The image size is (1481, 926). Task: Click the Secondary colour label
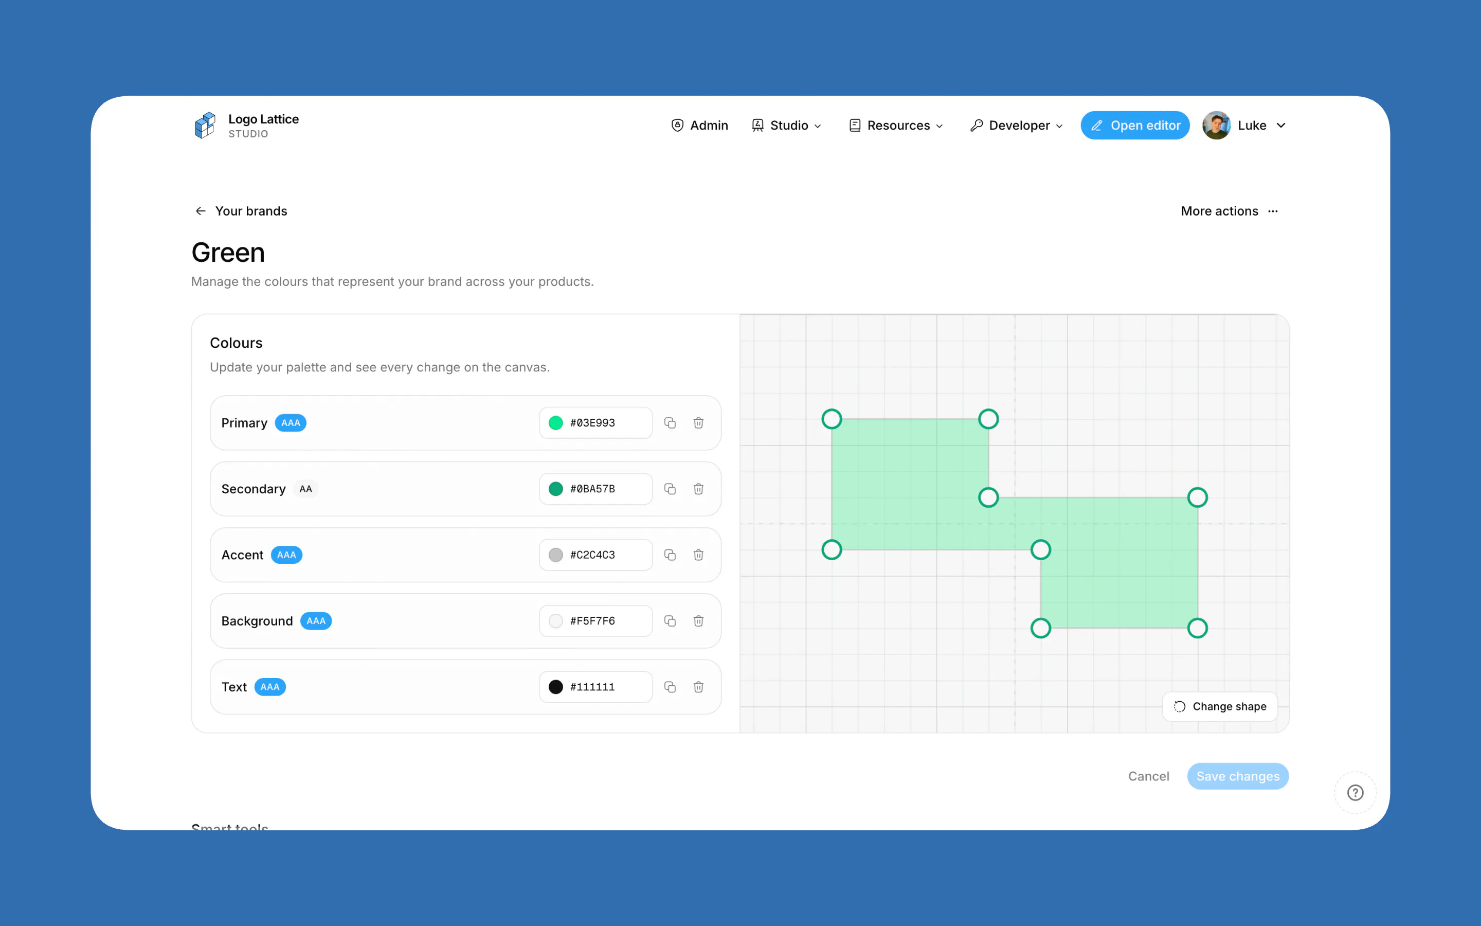(254, 489)
